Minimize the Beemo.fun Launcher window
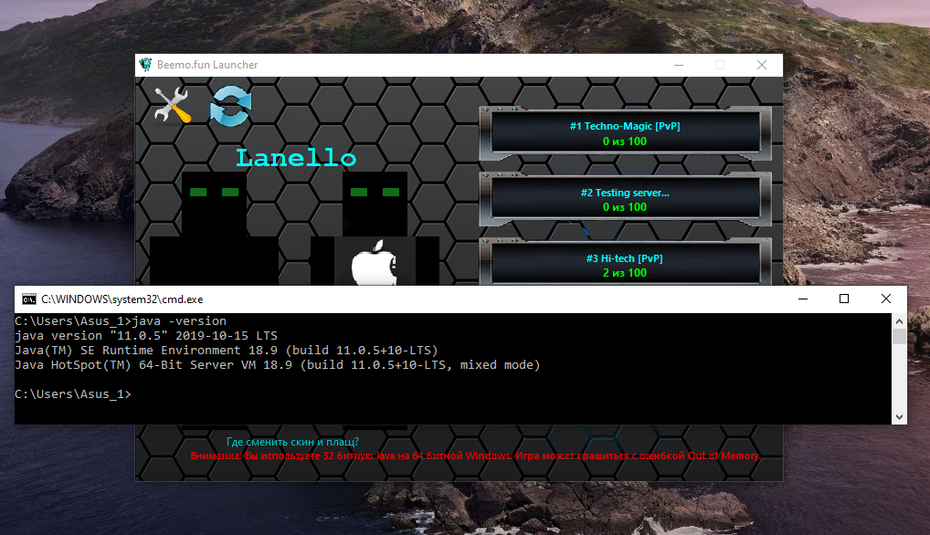This screenshot has height=535, width=930. click(678, 65)
